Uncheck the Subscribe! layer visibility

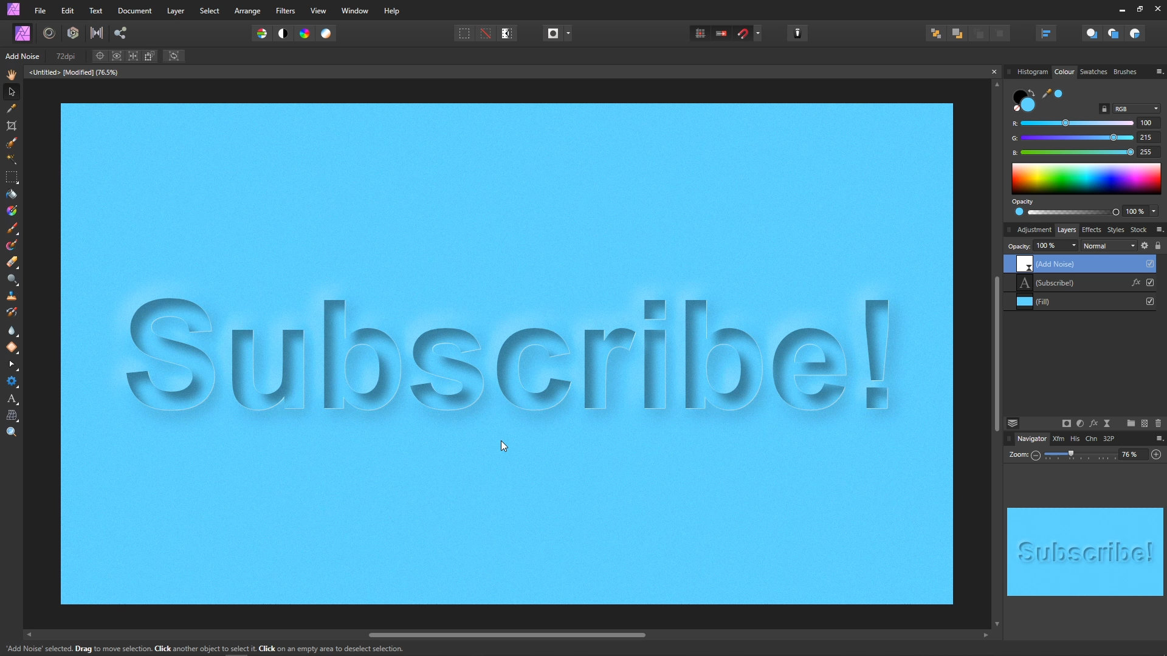pyautogui.click(x=1150, y=282)
